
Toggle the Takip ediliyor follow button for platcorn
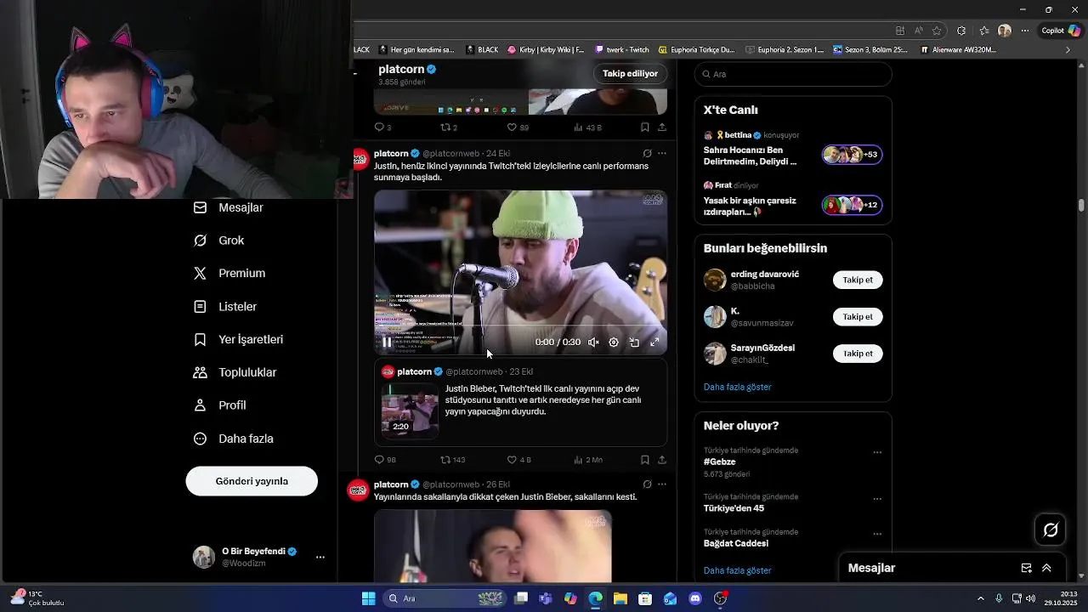pyautogui.click(x=630, y=74)
